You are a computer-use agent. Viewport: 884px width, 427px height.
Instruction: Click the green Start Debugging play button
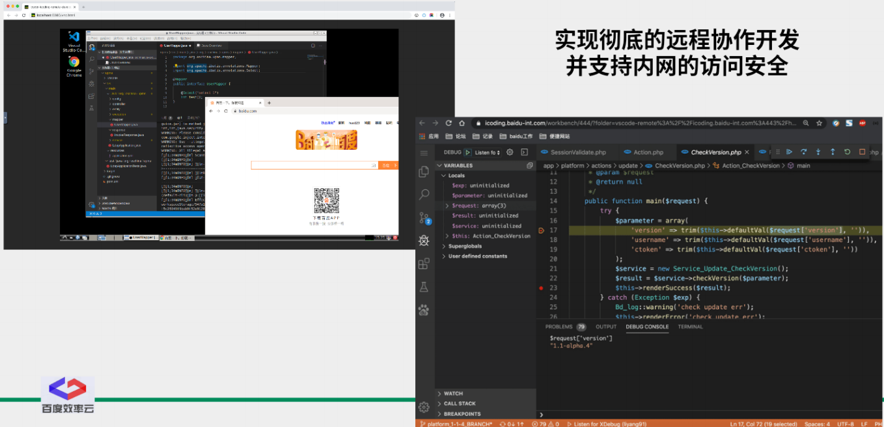(x=467, y=152)
